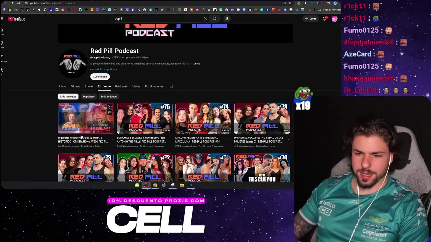Open the Rigoberto Hidalgo vs Dalas video title
This screenshot has width=431, height=242.
(x=83, y=139)
